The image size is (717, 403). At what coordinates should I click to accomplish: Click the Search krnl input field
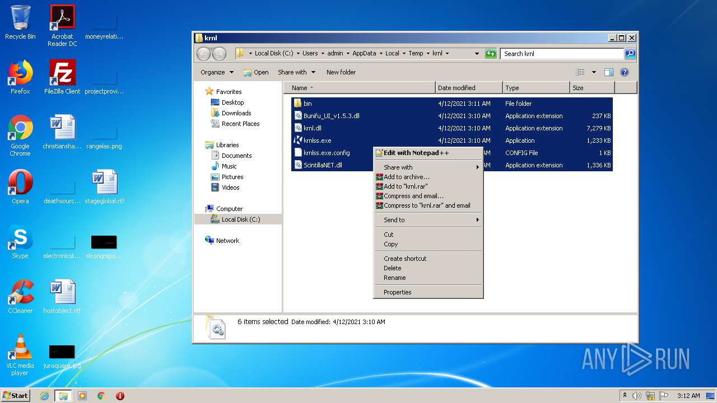561,54
